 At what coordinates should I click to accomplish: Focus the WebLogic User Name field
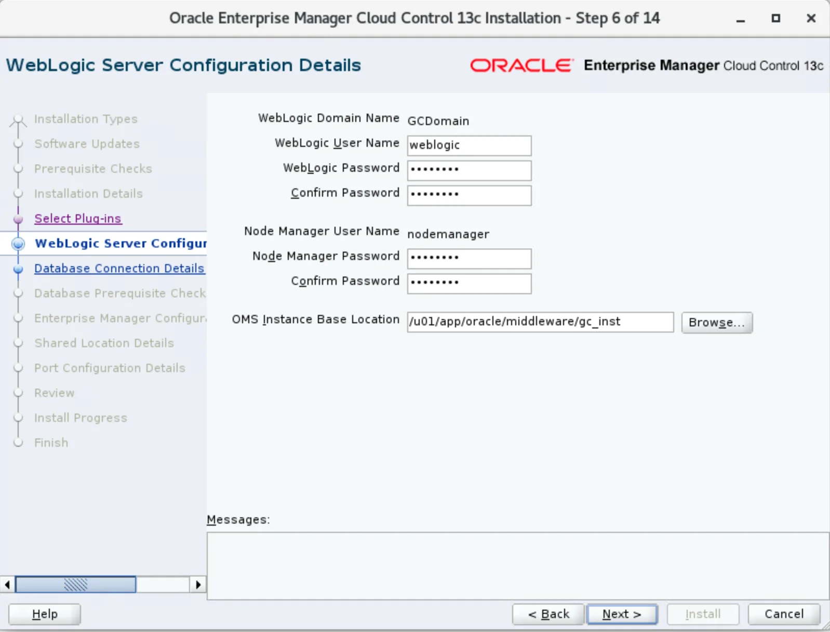468,145
